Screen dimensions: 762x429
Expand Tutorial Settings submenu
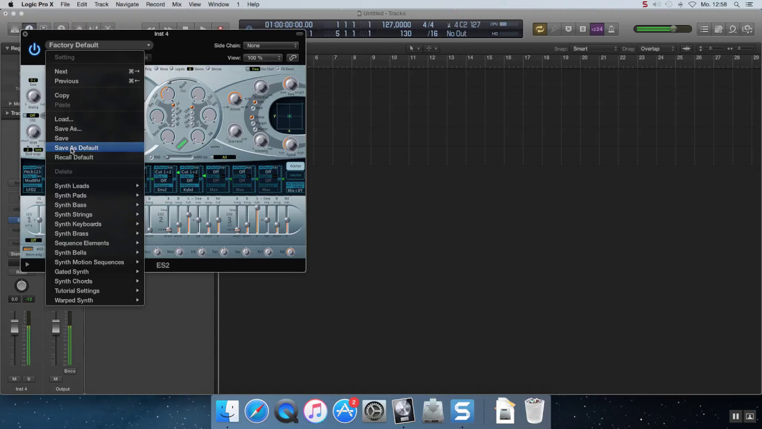tap(95, 291)
